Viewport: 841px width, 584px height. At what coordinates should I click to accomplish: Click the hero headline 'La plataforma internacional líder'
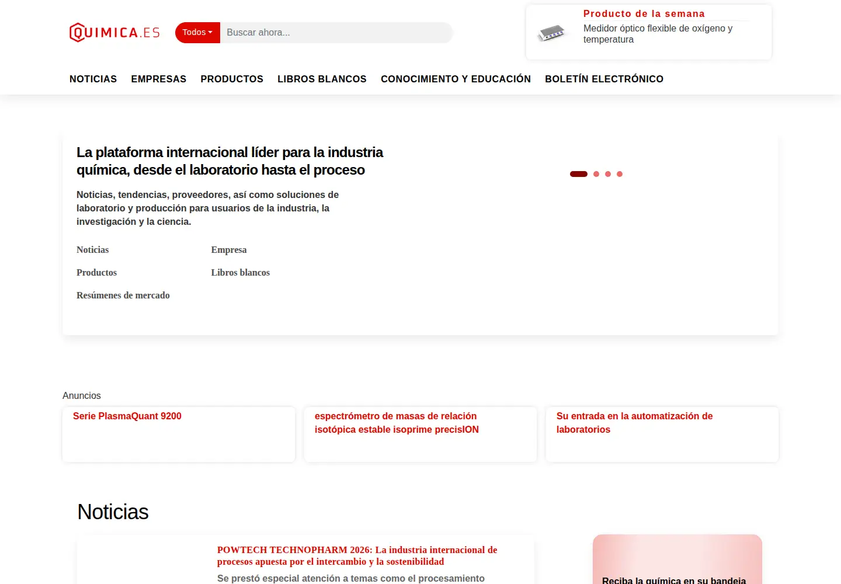[x=230, y=161]
